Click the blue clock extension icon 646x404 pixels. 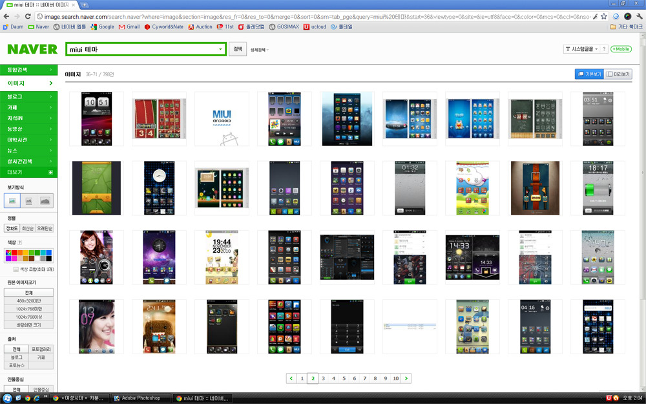coord(616,17)
